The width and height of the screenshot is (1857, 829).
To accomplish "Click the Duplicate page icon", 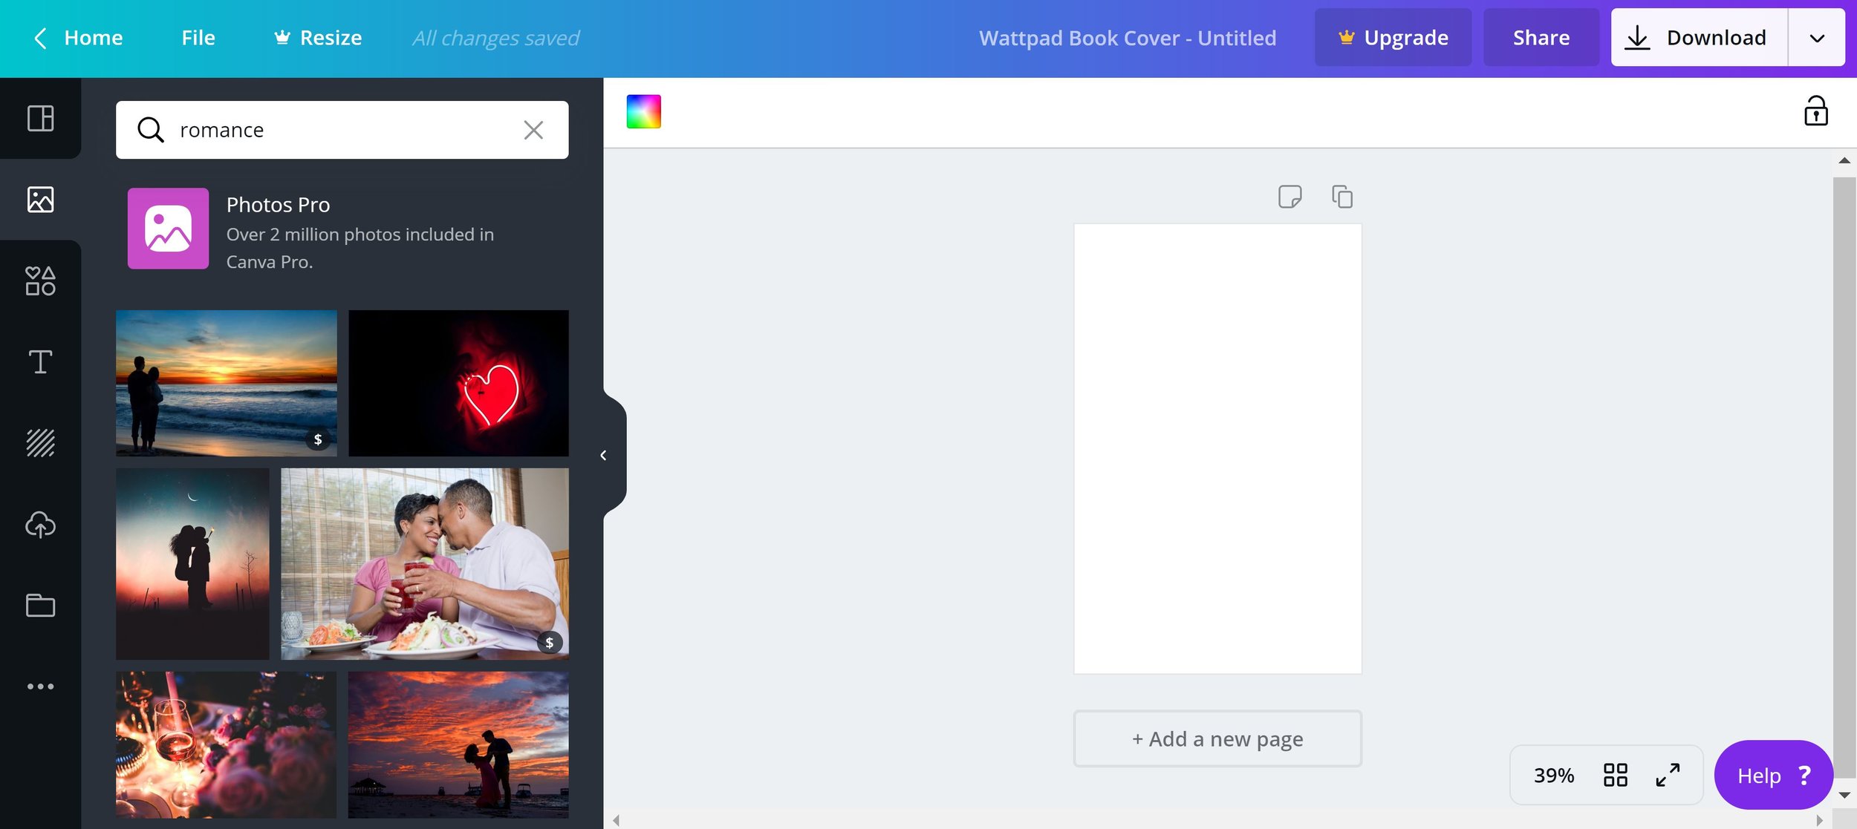I will pos(1342,197).
